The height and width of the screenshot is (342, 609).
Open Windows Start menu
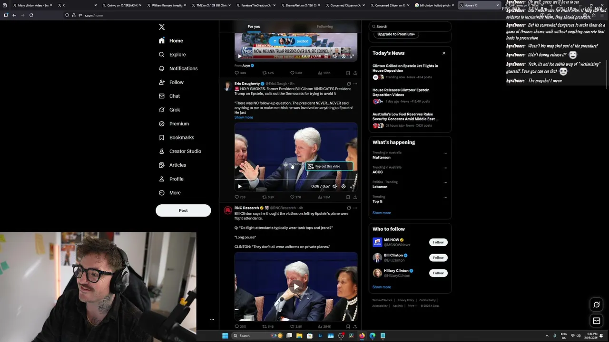225,336
